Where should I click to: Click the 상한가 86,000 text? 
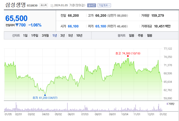click(x=118, y=15)
